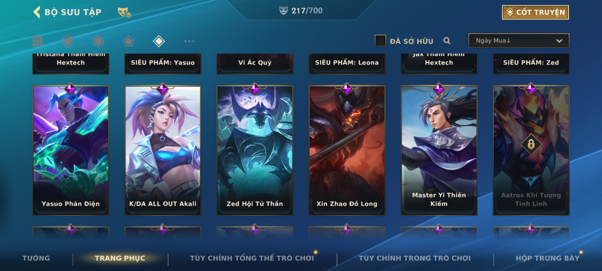The height and width of the screenshot is (271, 602).
Task: Open more filters three-dot icon
Action: 189,41
